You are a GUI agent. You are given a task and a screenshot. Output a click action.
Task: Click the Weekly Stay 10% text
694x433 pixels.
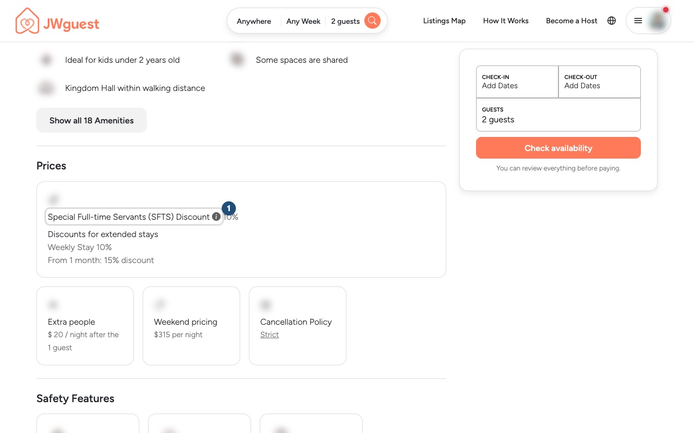tap(80, 247)
